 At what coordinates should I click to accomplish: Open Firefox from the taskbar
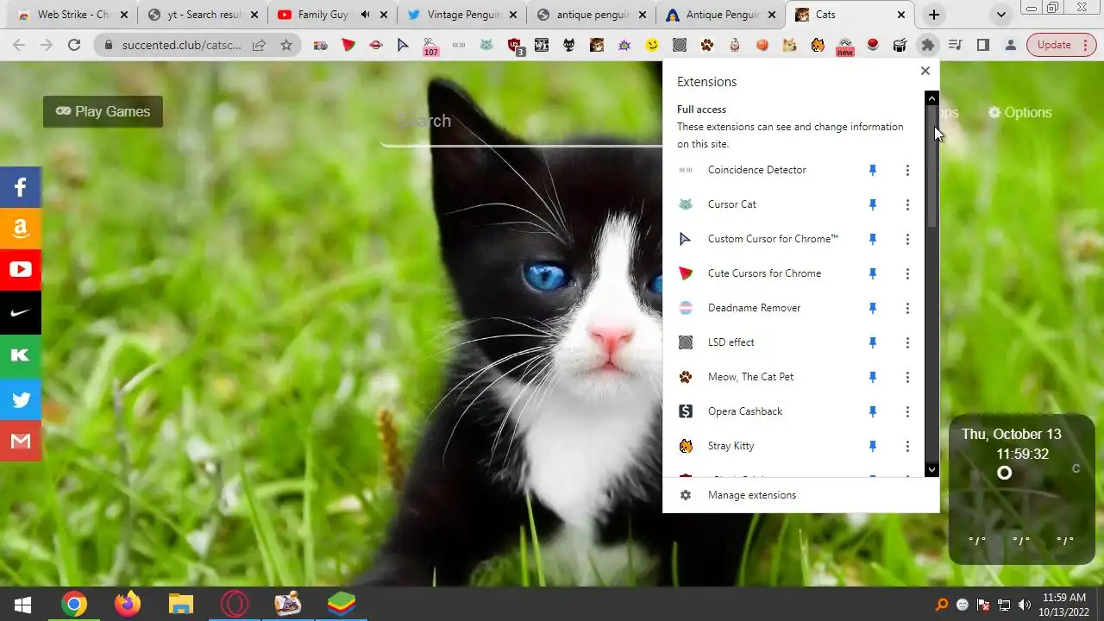[x=128, y=604]
